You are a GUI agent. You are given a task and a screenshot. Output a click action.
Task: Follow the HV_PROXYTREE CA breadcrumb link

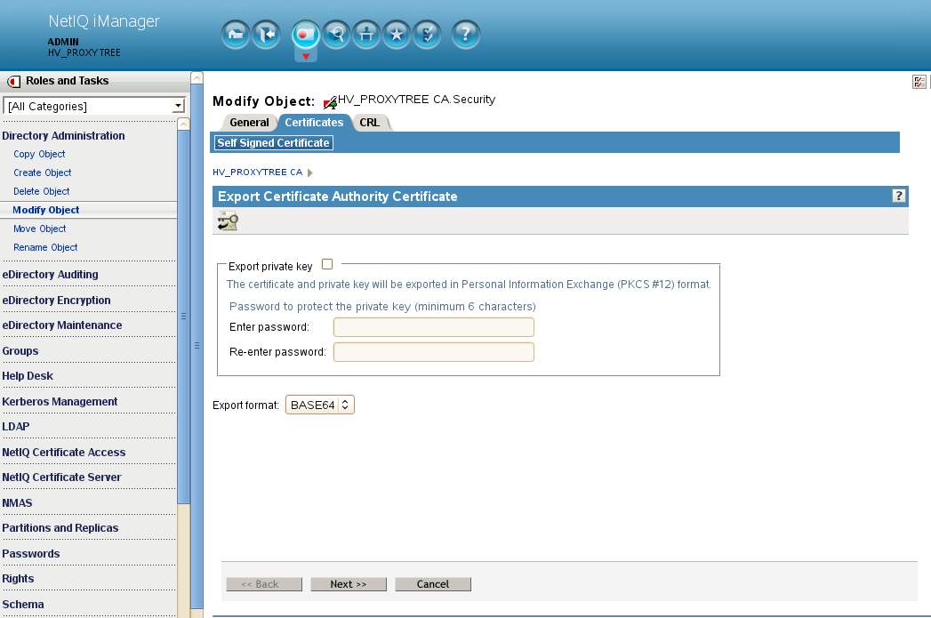258,173
